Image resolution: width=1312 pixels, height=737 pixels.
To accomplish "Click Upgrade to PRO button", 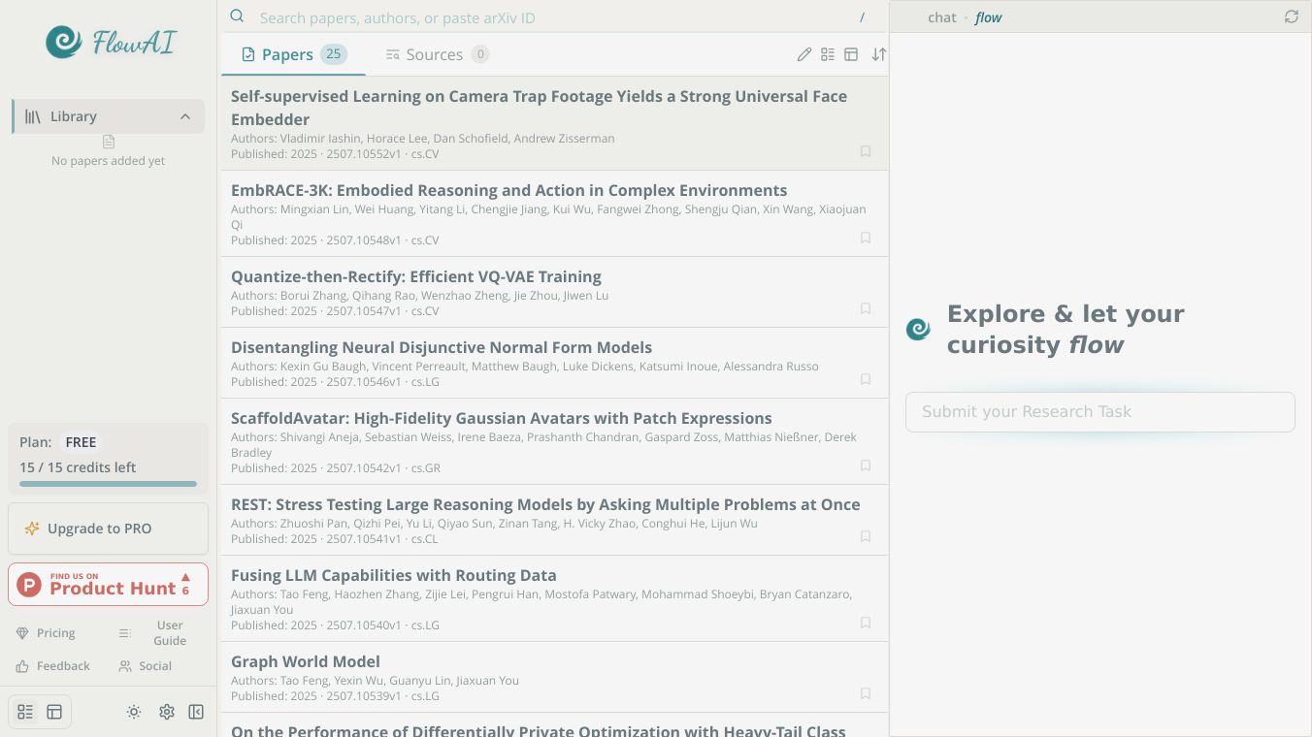I will tap(108, 529).
